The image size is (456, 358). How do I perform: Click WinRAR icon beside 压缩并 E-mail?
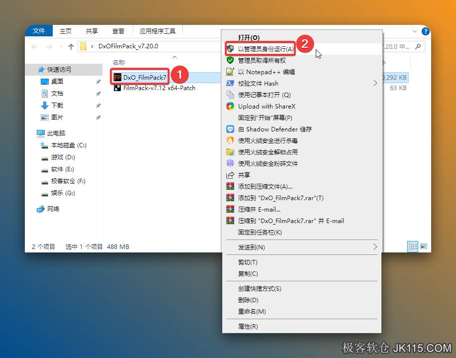coord(230,209)
